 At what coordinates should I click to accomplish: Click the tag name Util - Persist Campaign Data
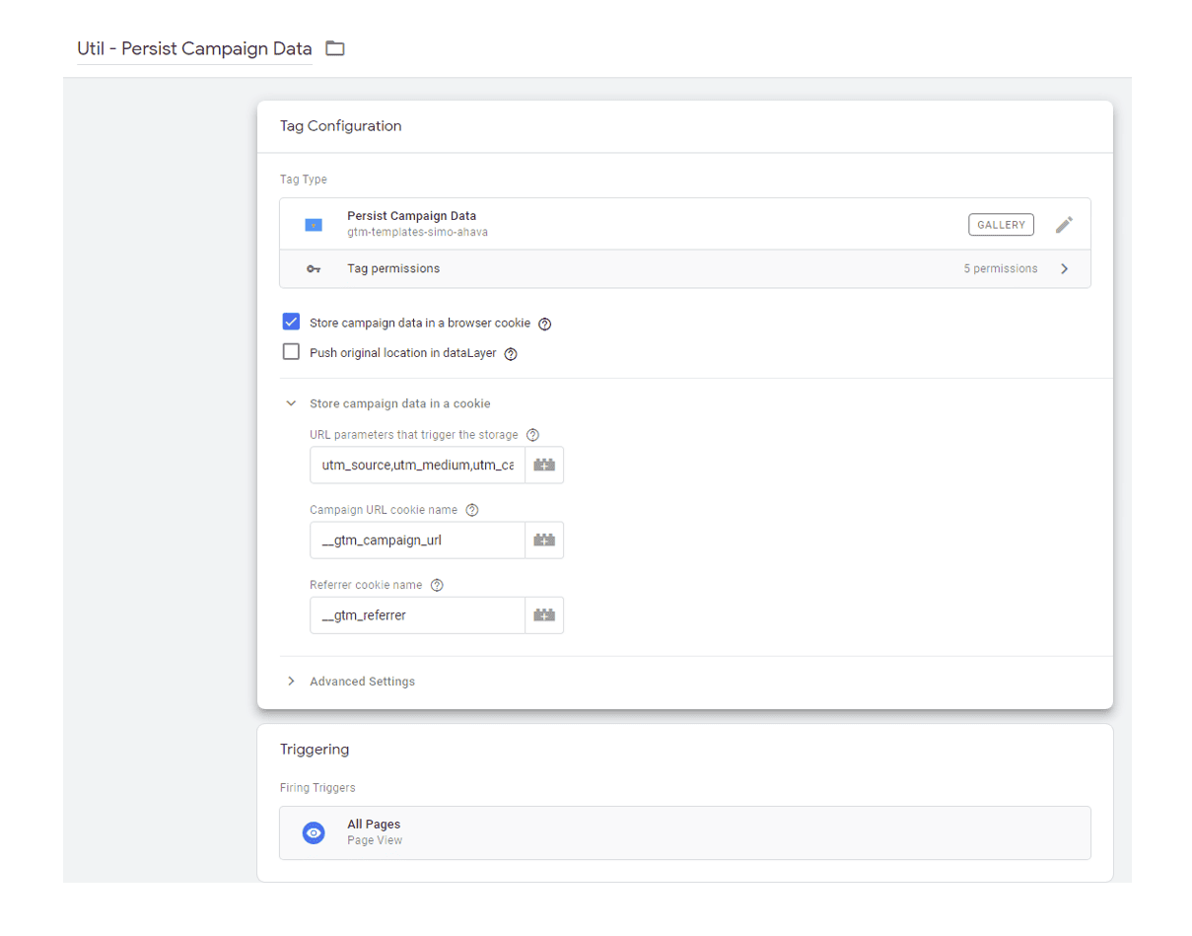(194, 48)
